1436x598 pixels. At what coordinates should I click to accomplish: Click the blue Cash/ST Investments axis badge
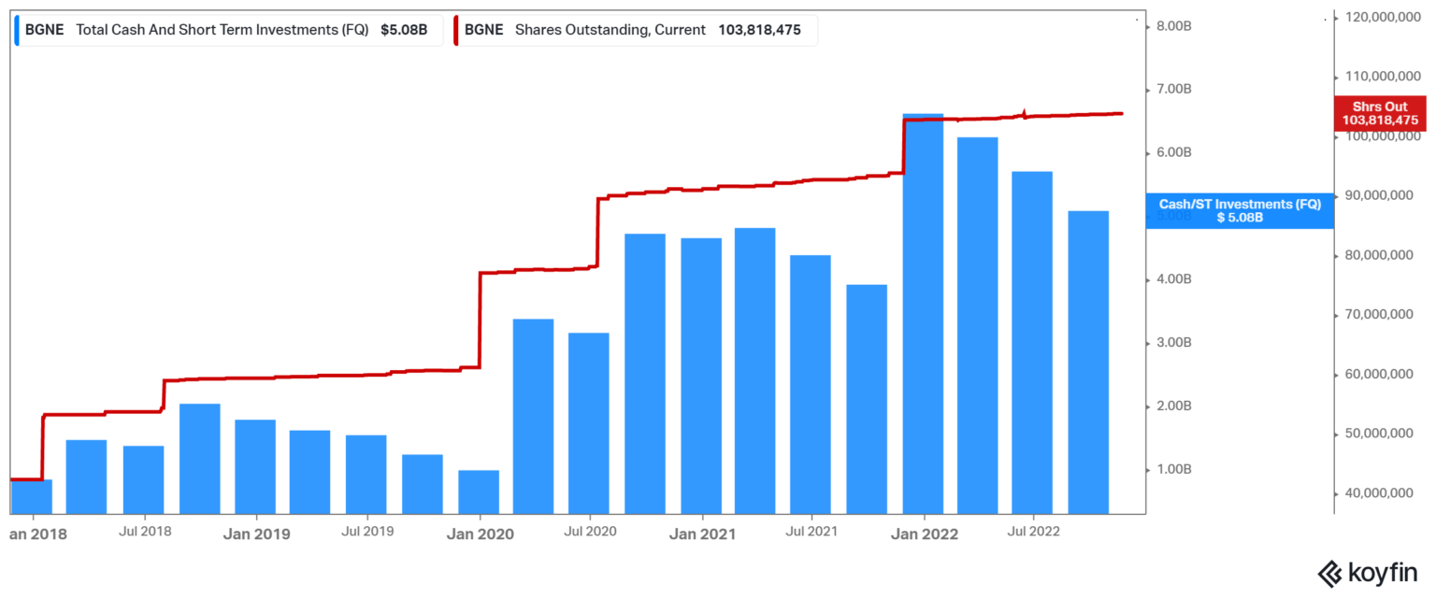point(1240,210)
